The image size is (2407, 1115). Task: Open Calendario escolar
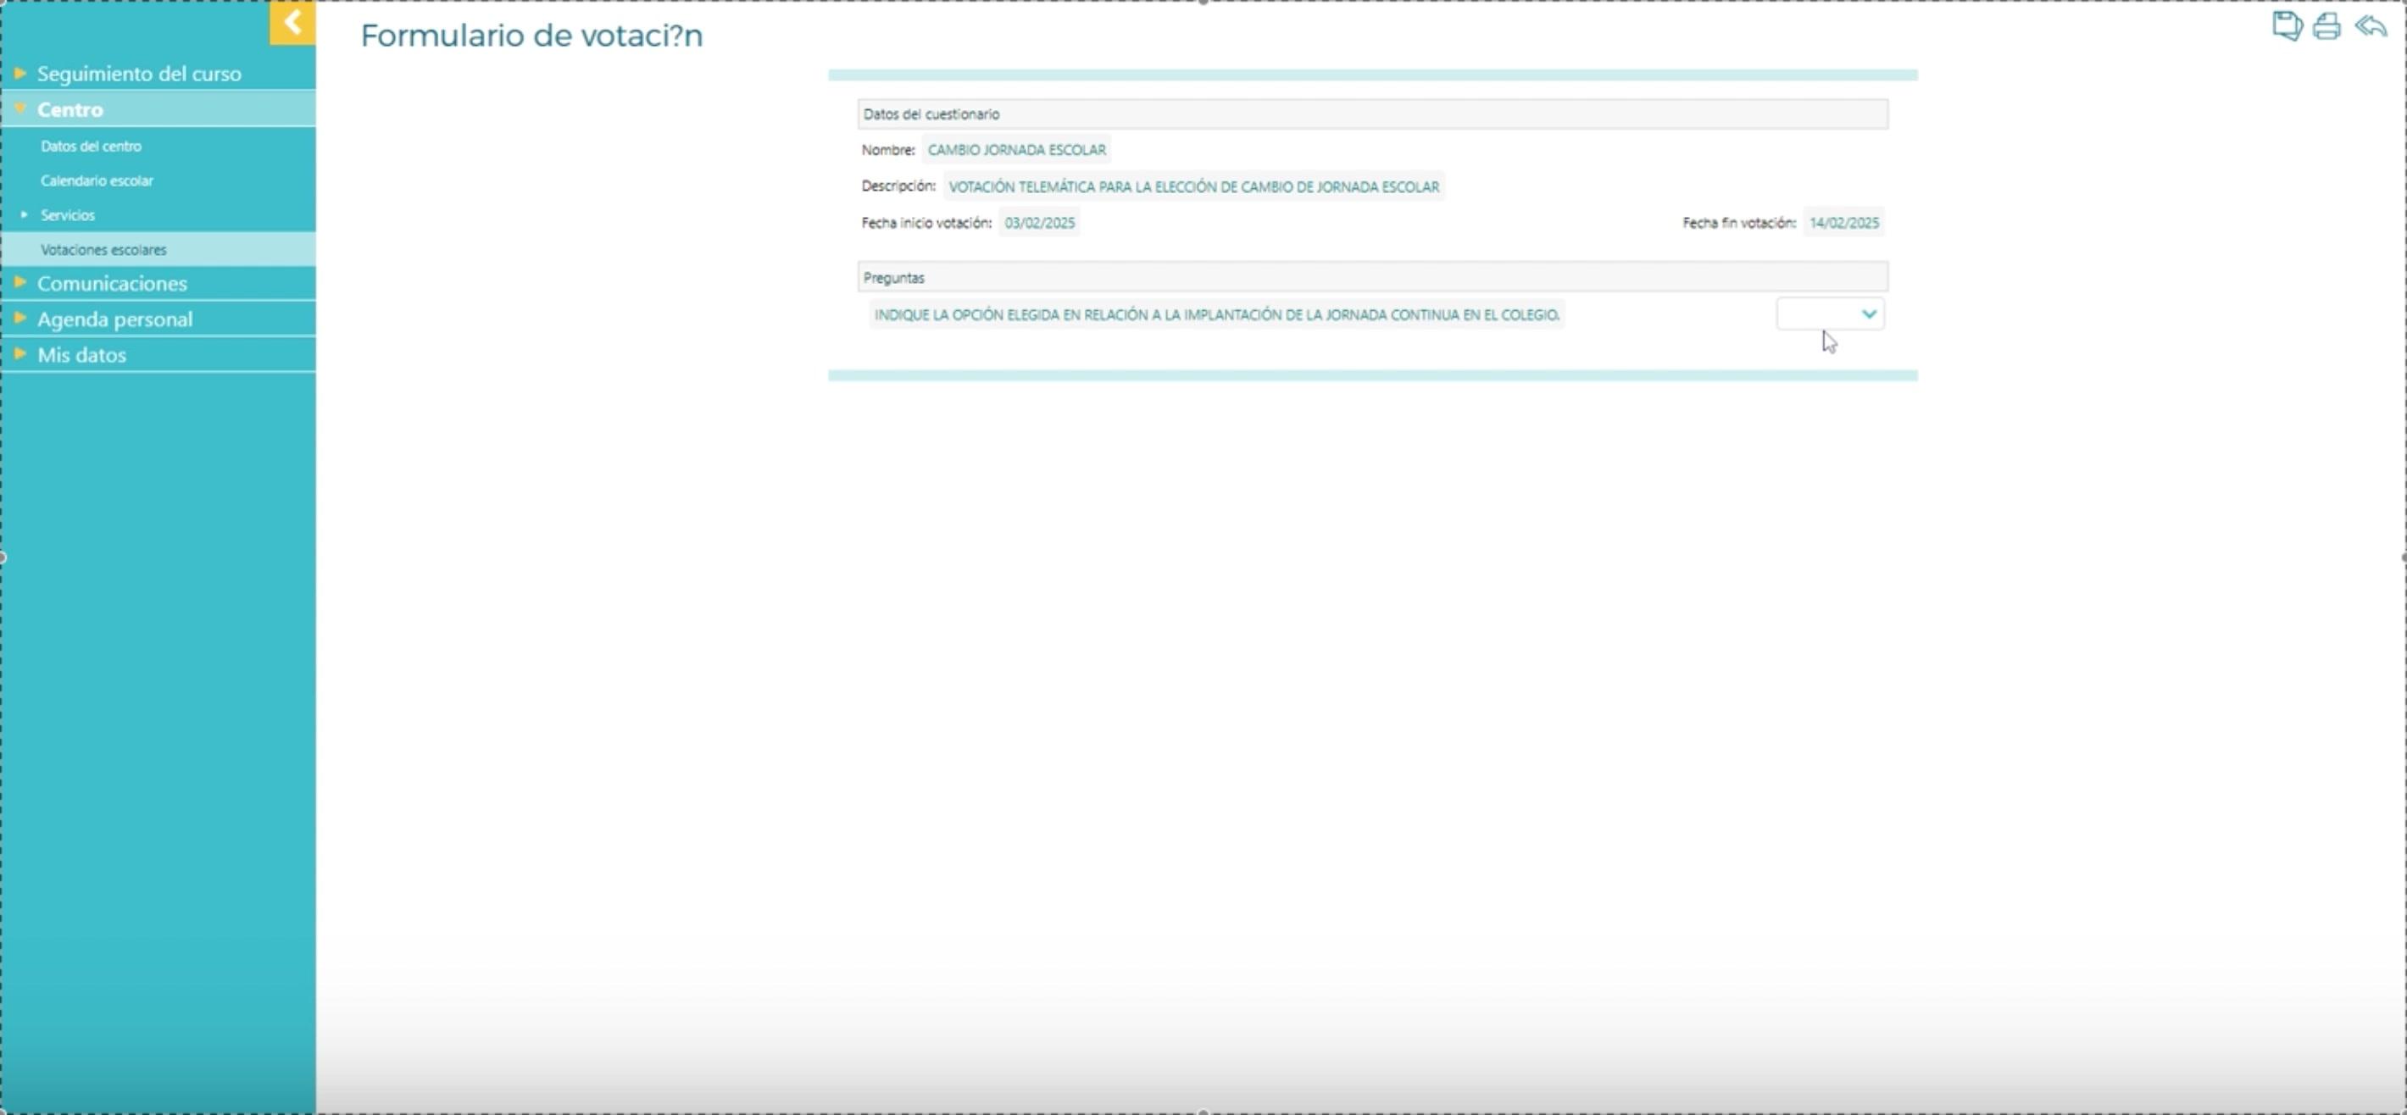[97, 180]
